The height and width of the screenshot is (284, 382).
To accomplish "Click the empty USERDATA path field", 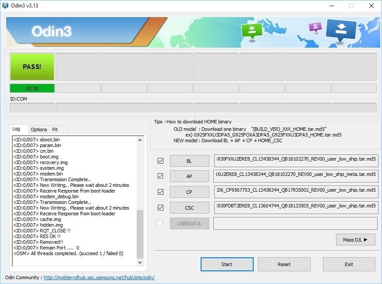I will tap(296, 224).
